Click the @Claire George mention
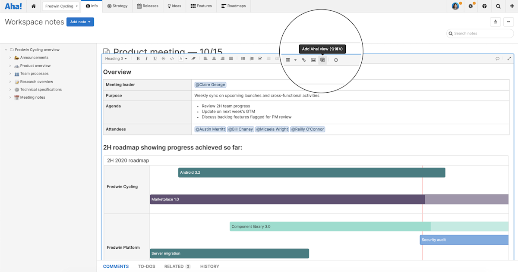This screenshot has width=518, height=272. pyautogui.click(x=210, y=85)
